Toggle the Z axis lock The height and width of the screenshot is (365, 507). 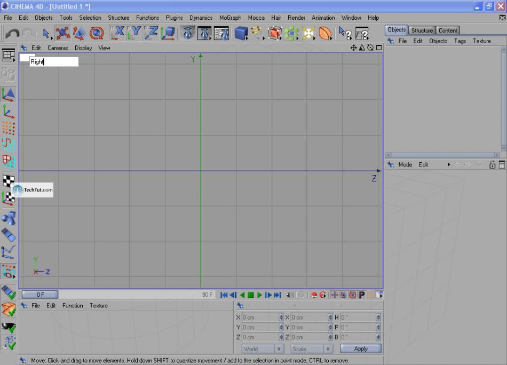coord(151,33)
